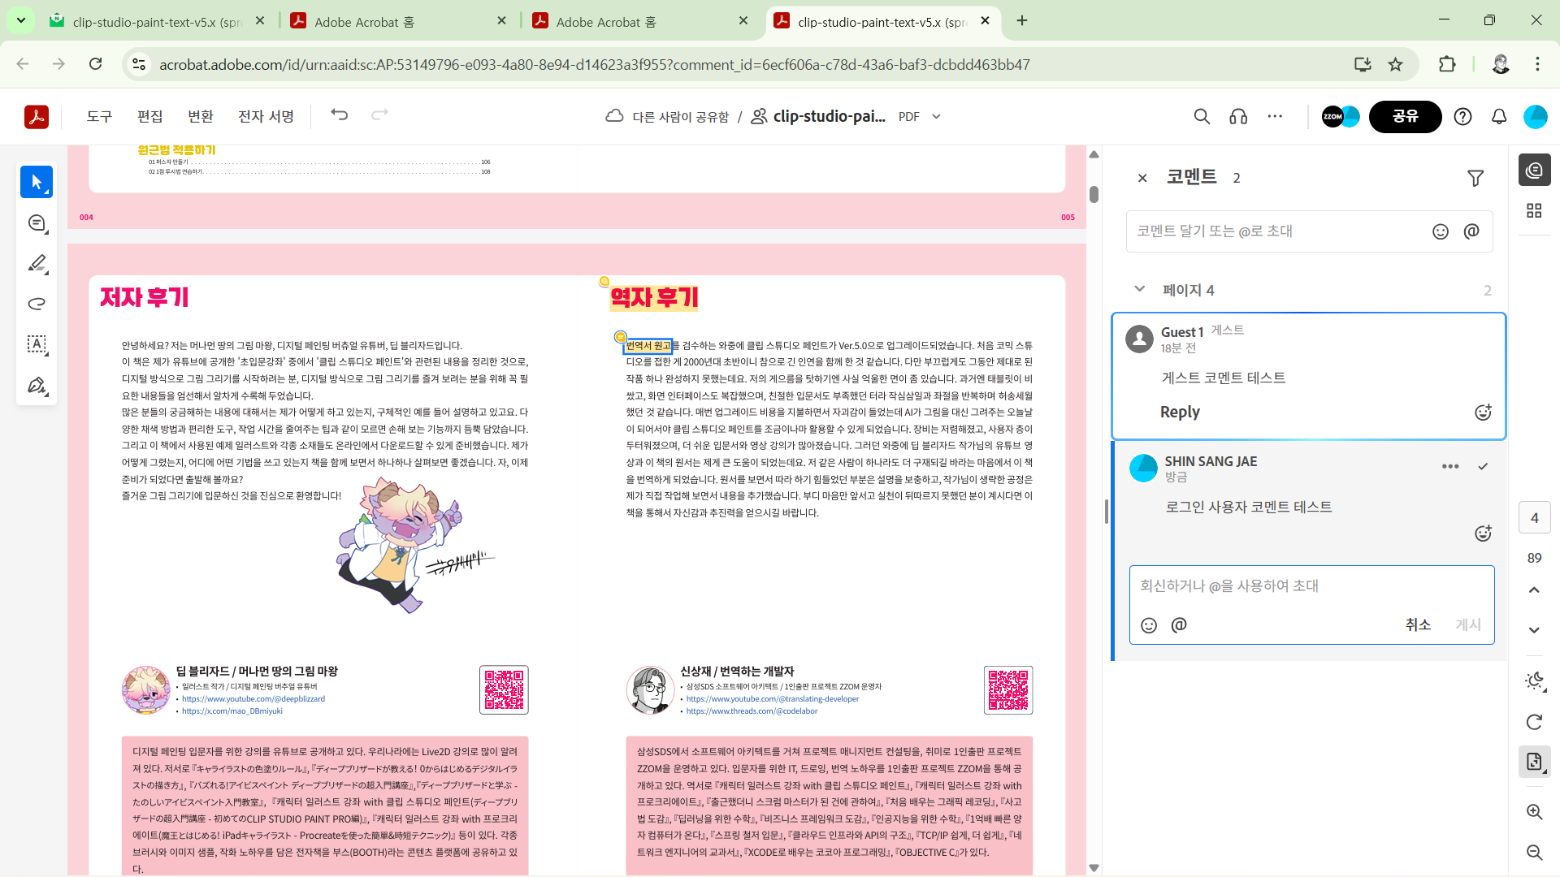Pick the freehand draw loop tool

coord(37,304)
